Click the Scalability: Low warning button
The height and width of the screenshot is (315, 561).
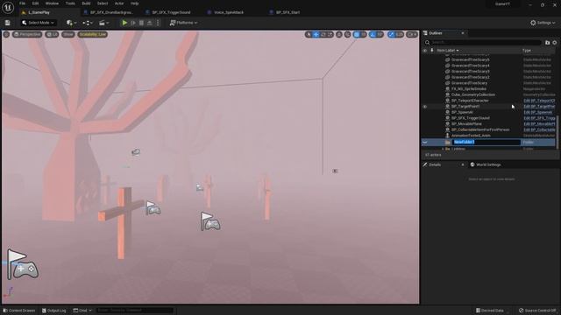point(93,34)
